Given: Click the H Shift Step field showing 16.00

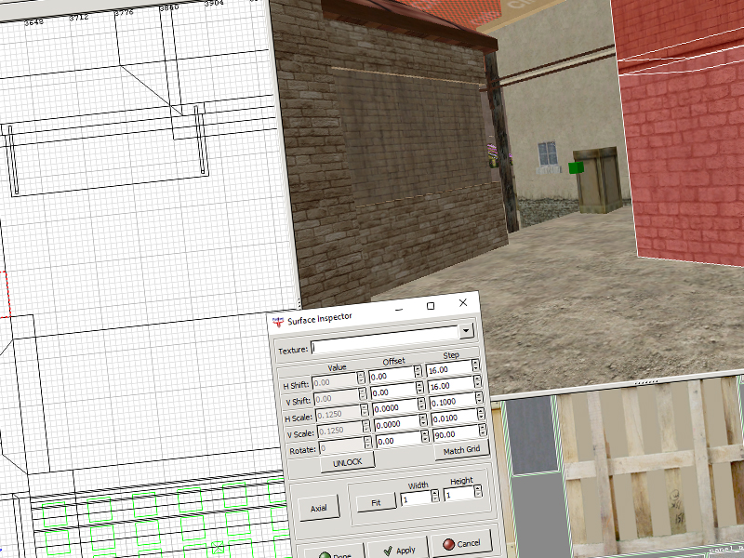Looking at the screenshot, I should click(447, 369).
